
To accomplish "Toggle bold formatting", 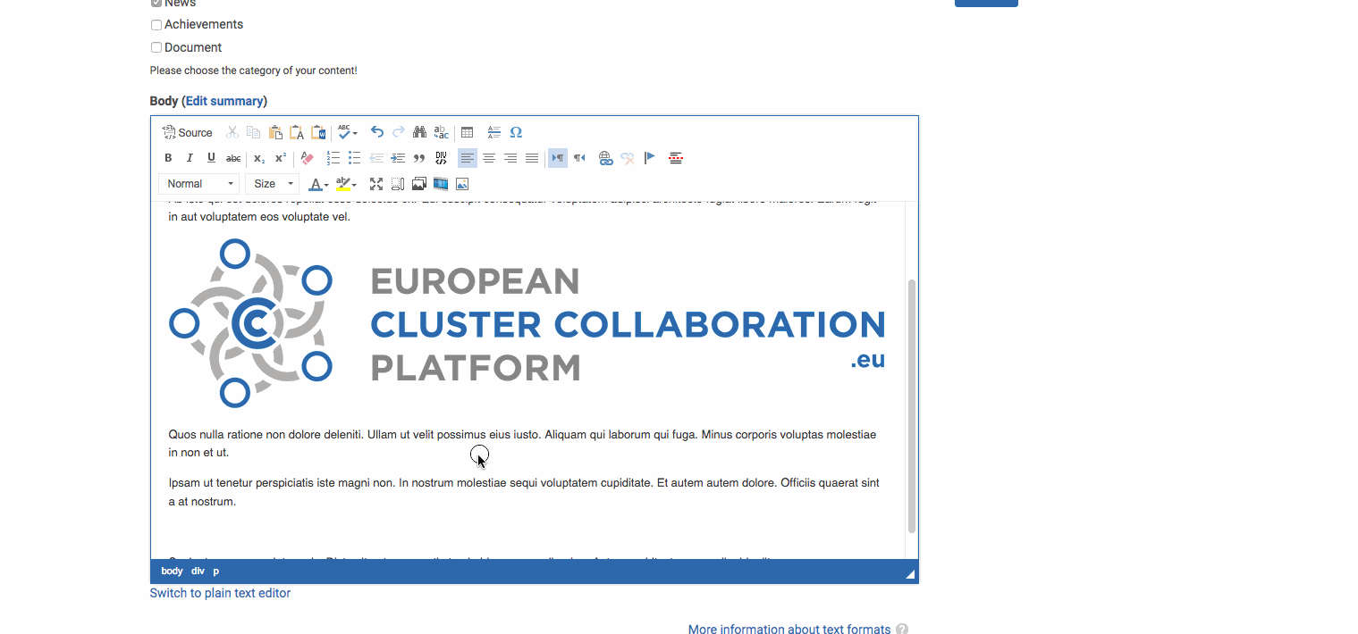I will pyautogui.click(x=168, y=158).
